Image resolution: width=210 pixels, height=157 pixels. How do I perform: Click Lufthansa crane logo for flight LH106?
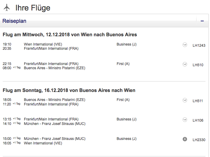pyautogui.click(x=185, y=120)
